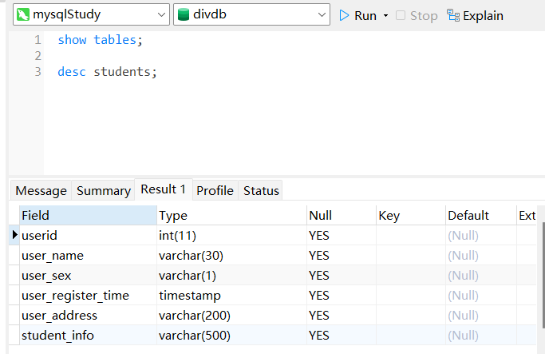
Task: Select the Profile tab
Action: 215,190
